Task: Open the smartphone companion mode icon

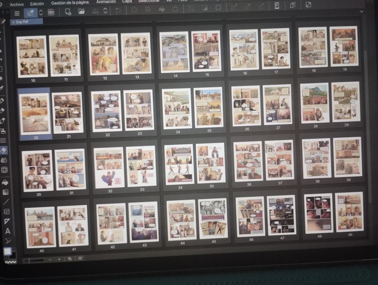Action: pyautogui.click(x=277, y=6)
